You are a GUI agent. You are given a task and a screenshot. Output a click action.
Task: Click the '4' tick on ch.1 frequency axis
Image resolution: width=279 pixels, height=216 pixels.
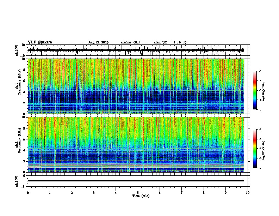(24, 92)
